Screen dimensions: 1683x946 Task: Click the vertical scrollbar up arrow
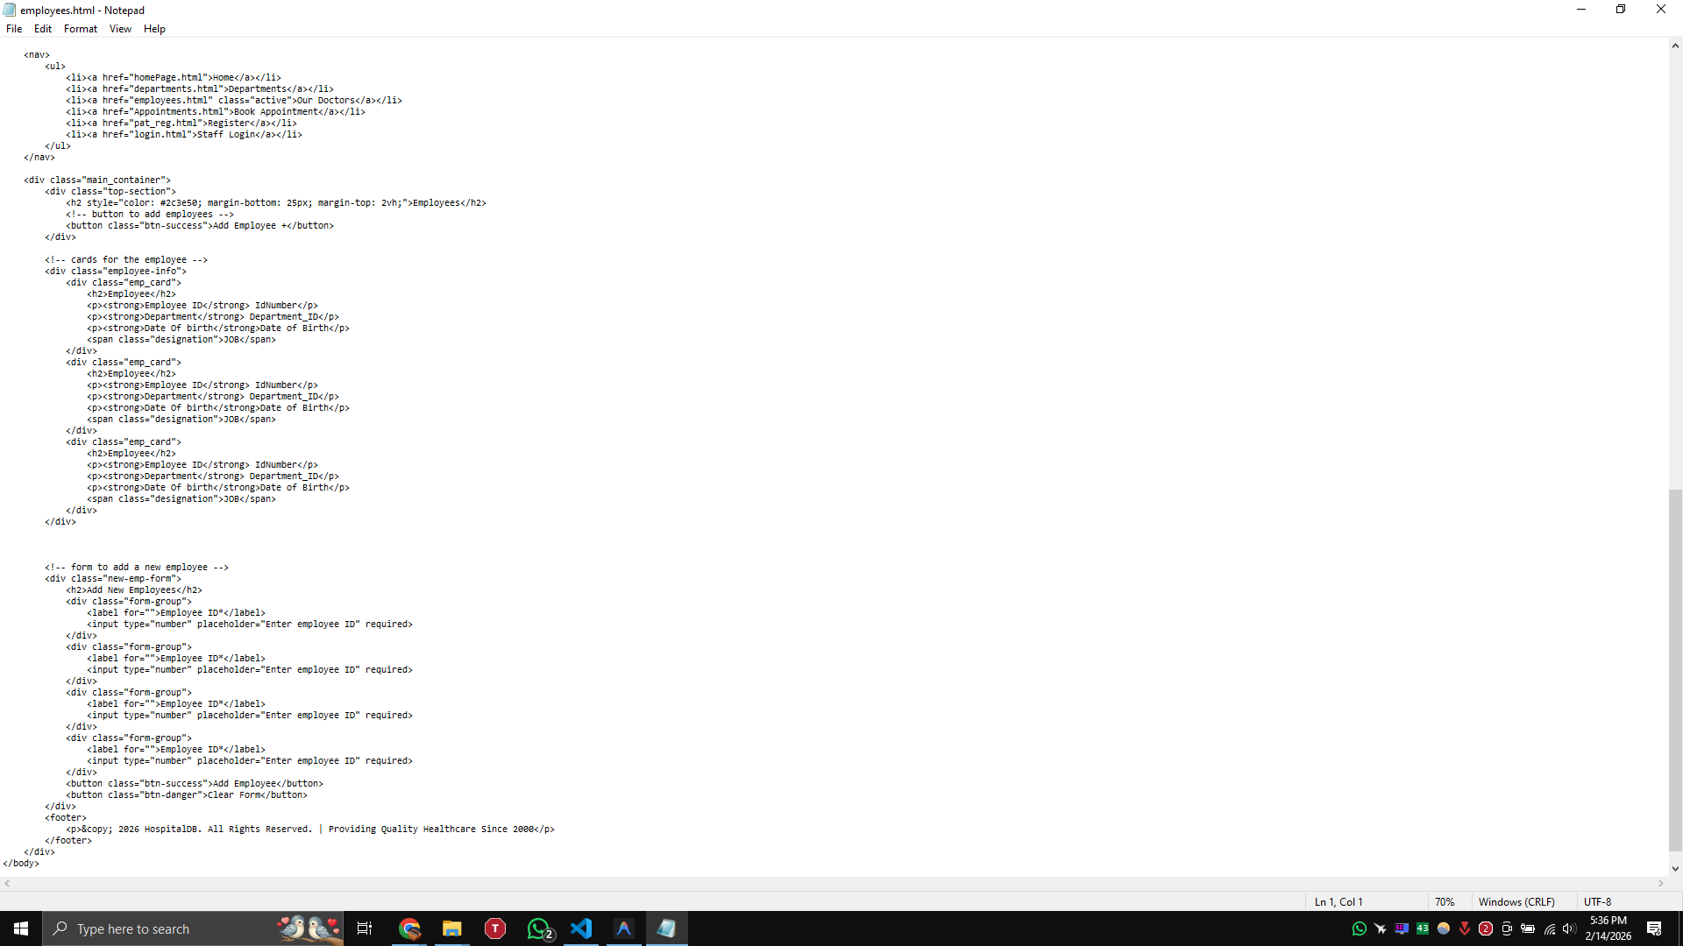1675,46
